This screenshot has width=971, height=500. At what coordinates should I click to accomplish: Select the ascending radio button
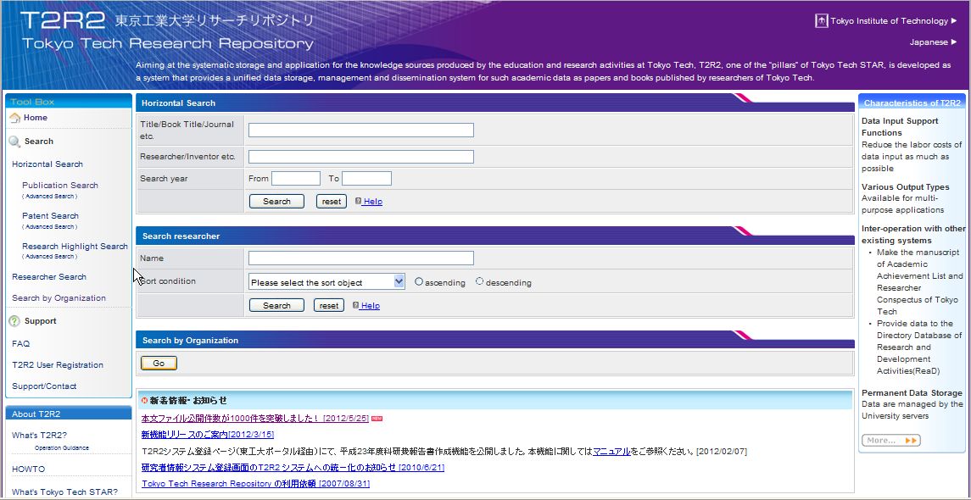(x=419, y=281)
